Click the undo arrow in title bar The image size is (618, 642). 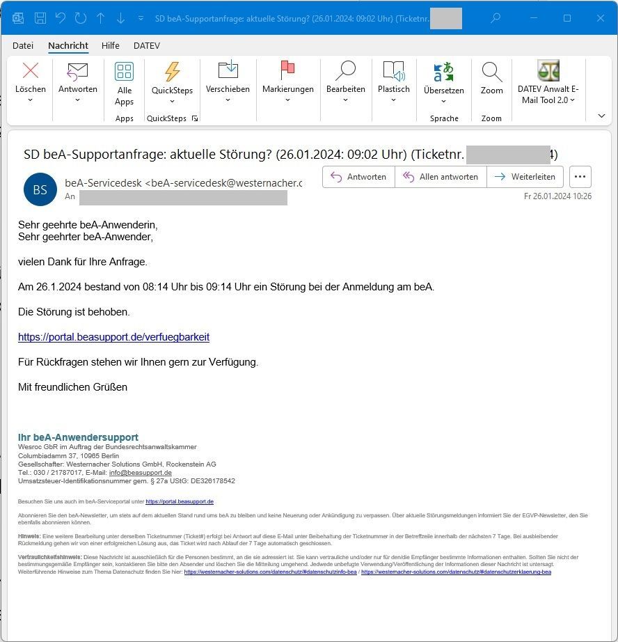click(61, 18)
